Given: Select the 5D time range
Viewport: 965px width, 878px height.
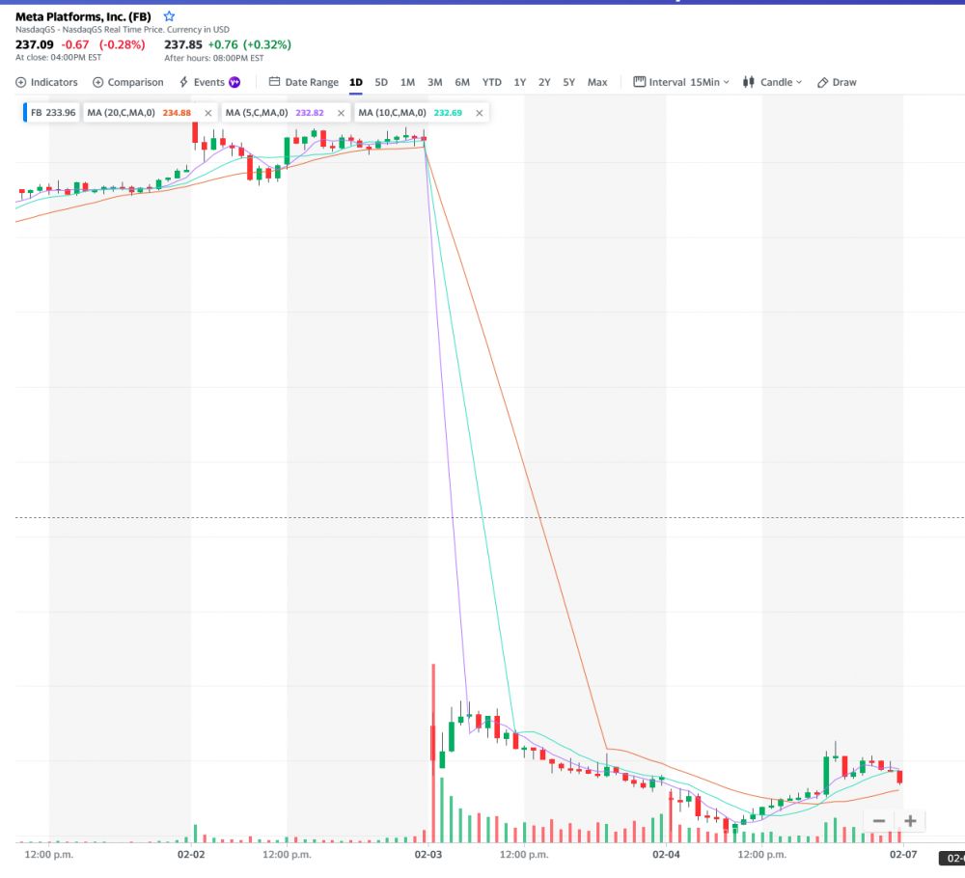Looking at the screenshot, I should point(381,82).
